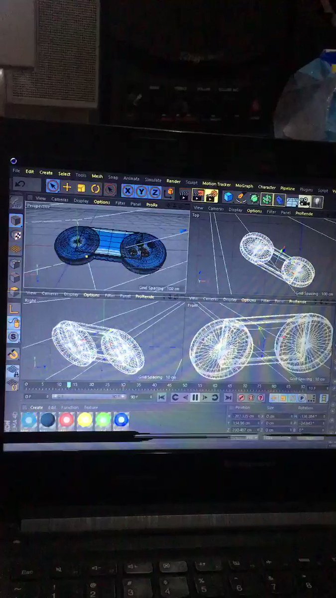Open the Simulate menu
Viewport: 336px width, 598px height.
coord(153,179)
